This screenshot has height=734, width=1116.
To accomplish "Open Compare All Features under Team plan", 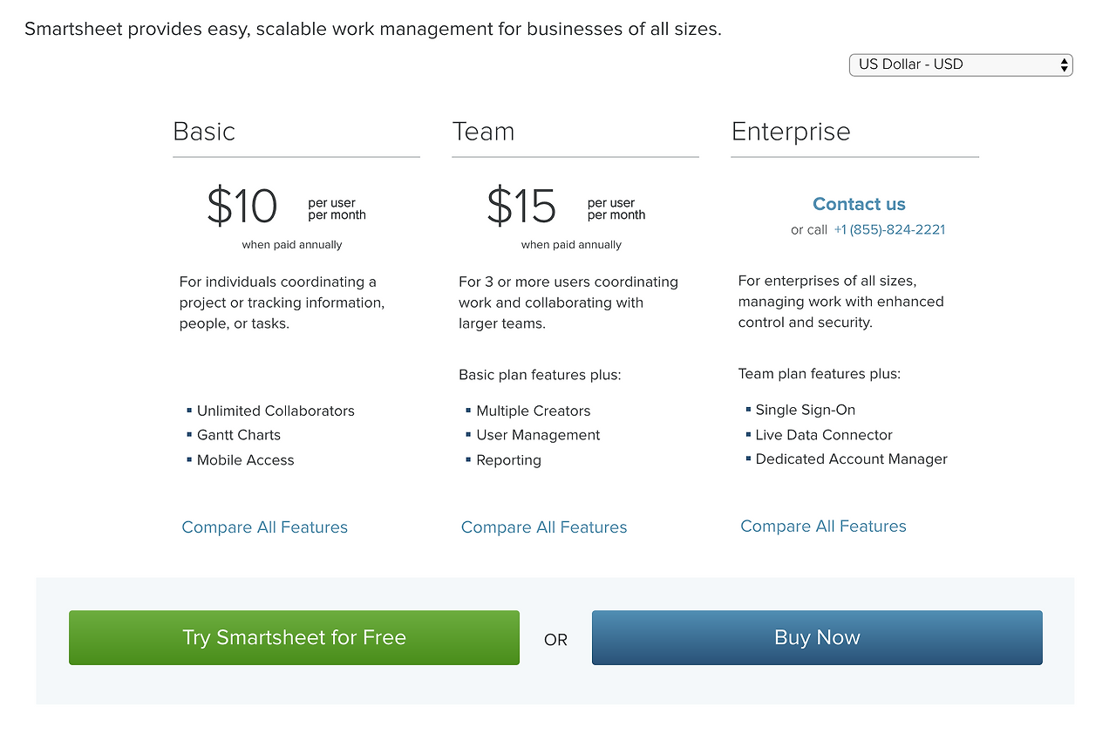I will point(544,527).
